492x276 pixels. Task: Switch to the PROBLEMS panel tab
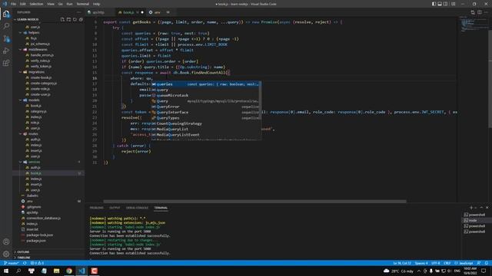96,208
